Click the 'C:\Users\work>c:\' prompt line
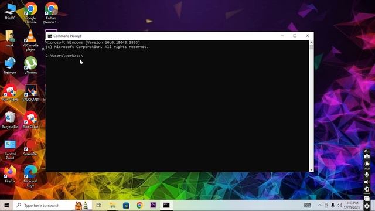The height and width of the screenshot is (211, 375). click(x=64, y=56)
